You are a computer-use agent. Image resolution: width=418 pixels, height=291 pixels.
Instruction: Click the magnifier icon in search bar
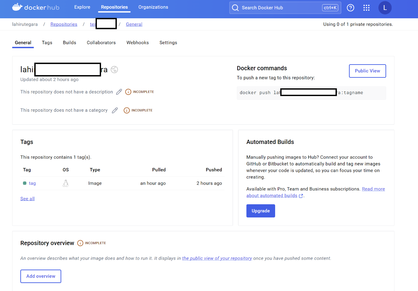tap(236, 8)
